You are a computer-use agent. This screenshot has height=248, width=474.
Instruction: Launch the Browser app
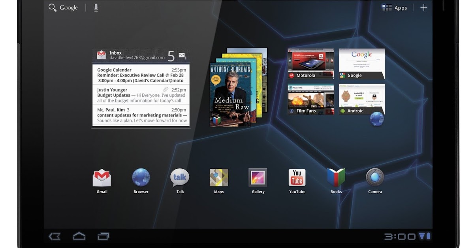pyautogui.click(x=141, y=181)
